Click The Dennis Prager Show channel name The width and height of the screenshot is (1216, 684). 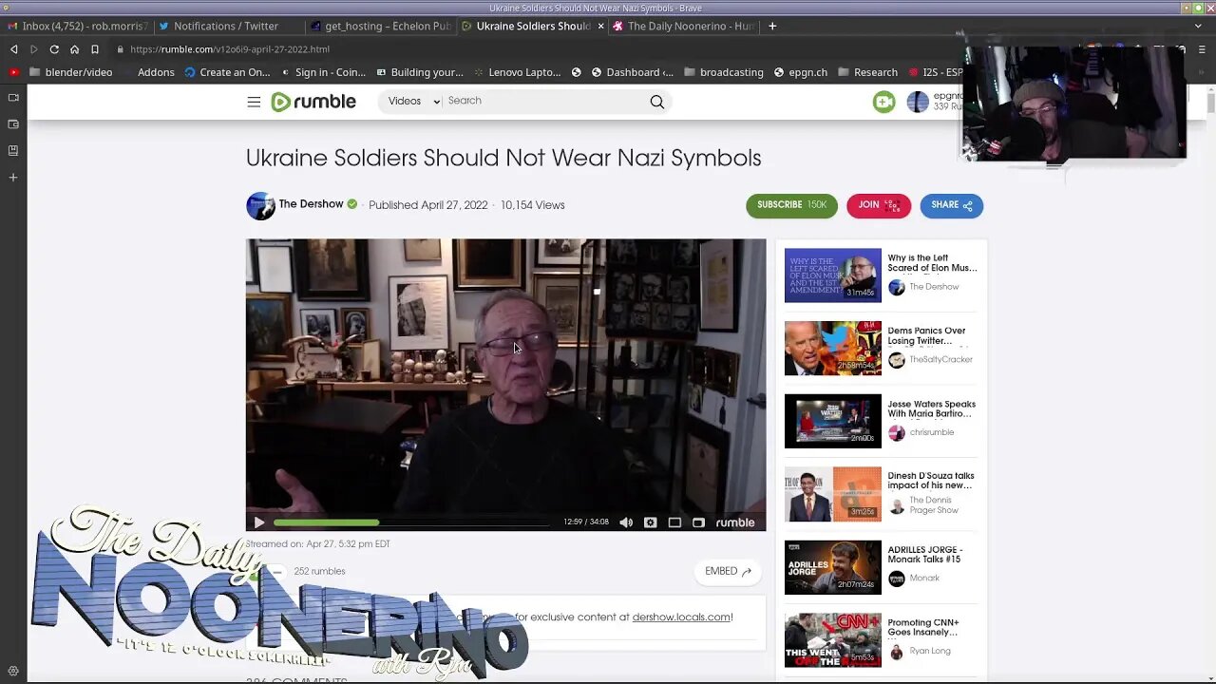coord(934,504)
